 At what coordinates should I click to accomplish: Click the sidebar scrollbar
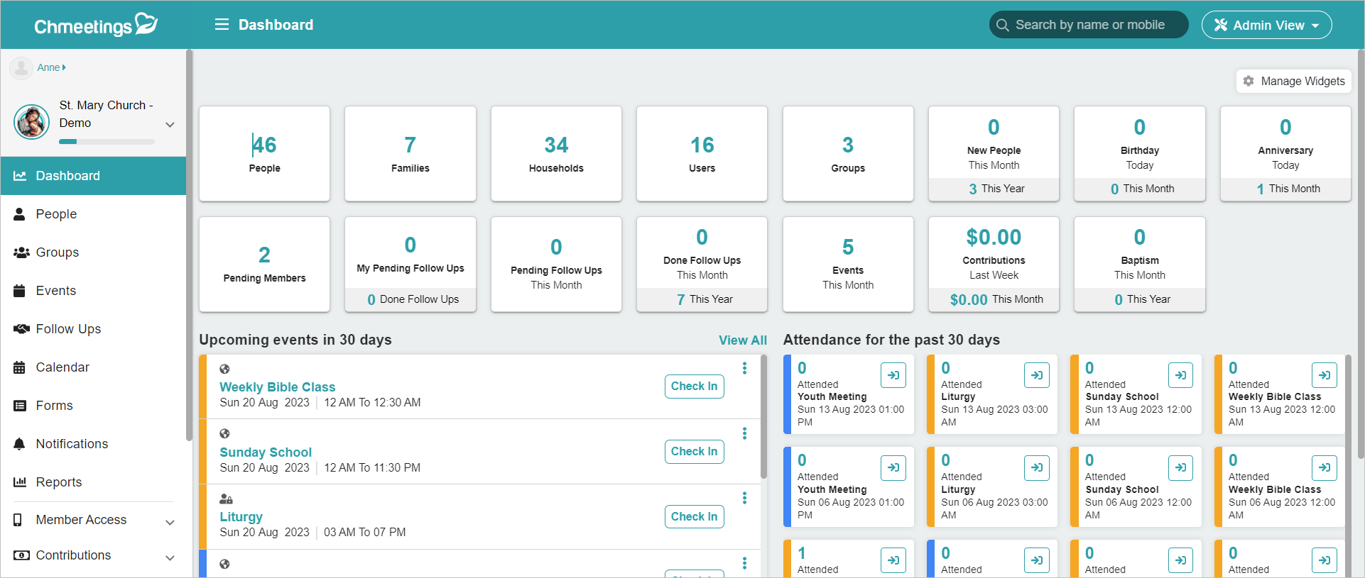189,245
